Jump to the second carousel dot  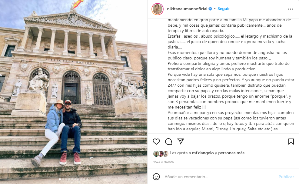coord(63,179)
